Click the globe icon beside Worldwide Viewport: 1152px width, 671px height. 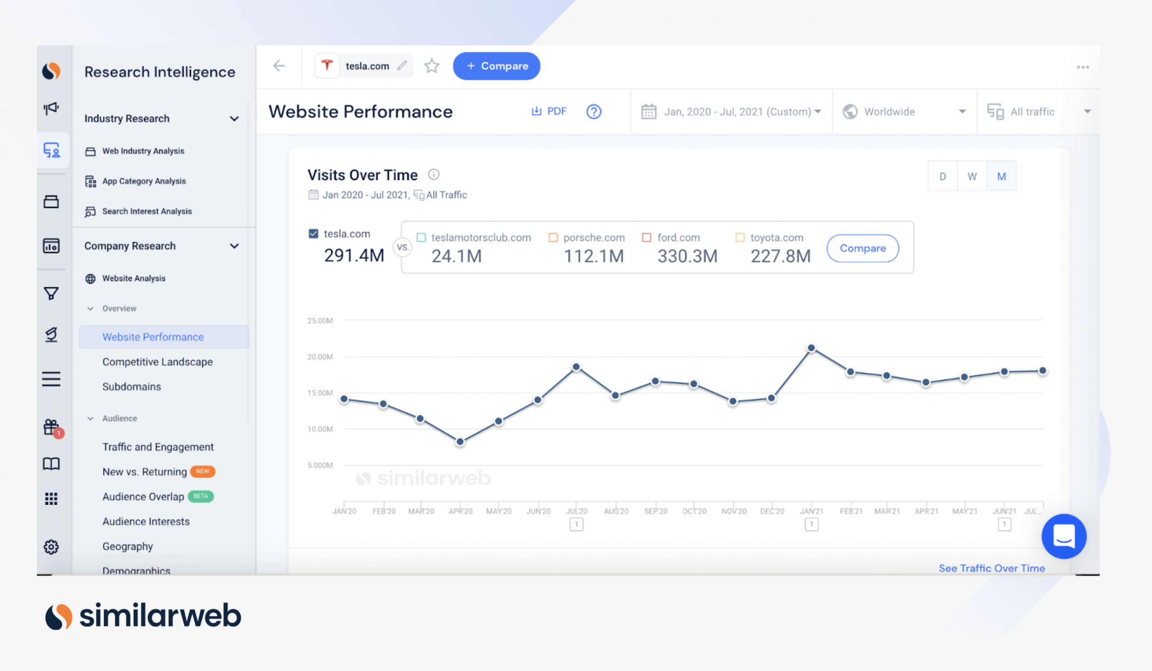pos(850,112)
